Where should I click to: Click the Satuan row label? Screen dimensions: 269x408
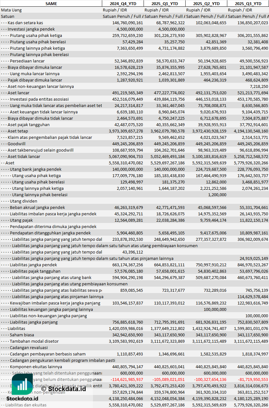coord(8,16)
